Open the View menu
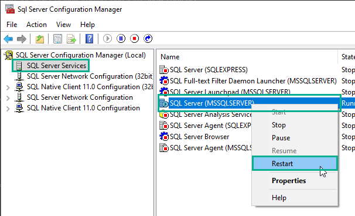The image size is (355, 216). 63,25
